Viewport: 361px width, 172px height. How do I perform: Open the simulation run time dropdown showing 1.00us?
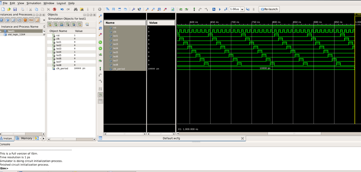242,9
